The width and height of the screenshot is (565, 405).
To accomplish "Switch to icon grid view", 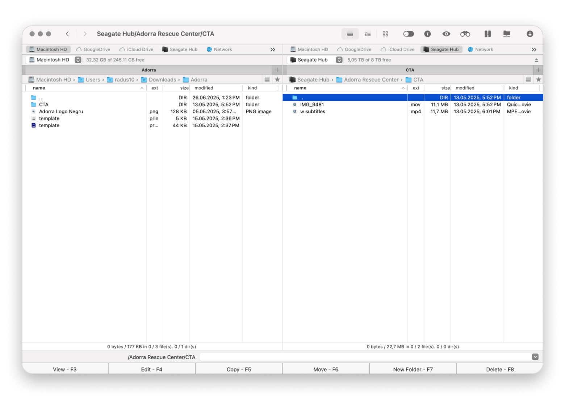I will 385,34.
